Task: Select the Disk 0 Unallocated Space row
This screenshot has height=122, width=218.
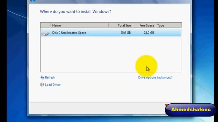Action: (111, 33)
